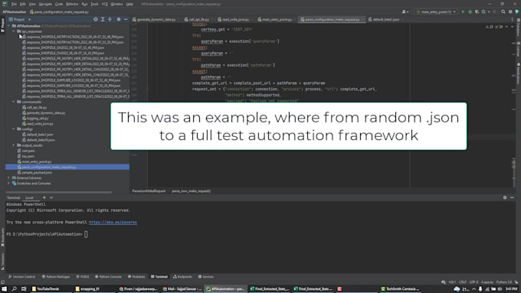The height and width of the screenshot is (293, 521).
Task: Open the Endpoints tool window
Action: pos(183,277)
